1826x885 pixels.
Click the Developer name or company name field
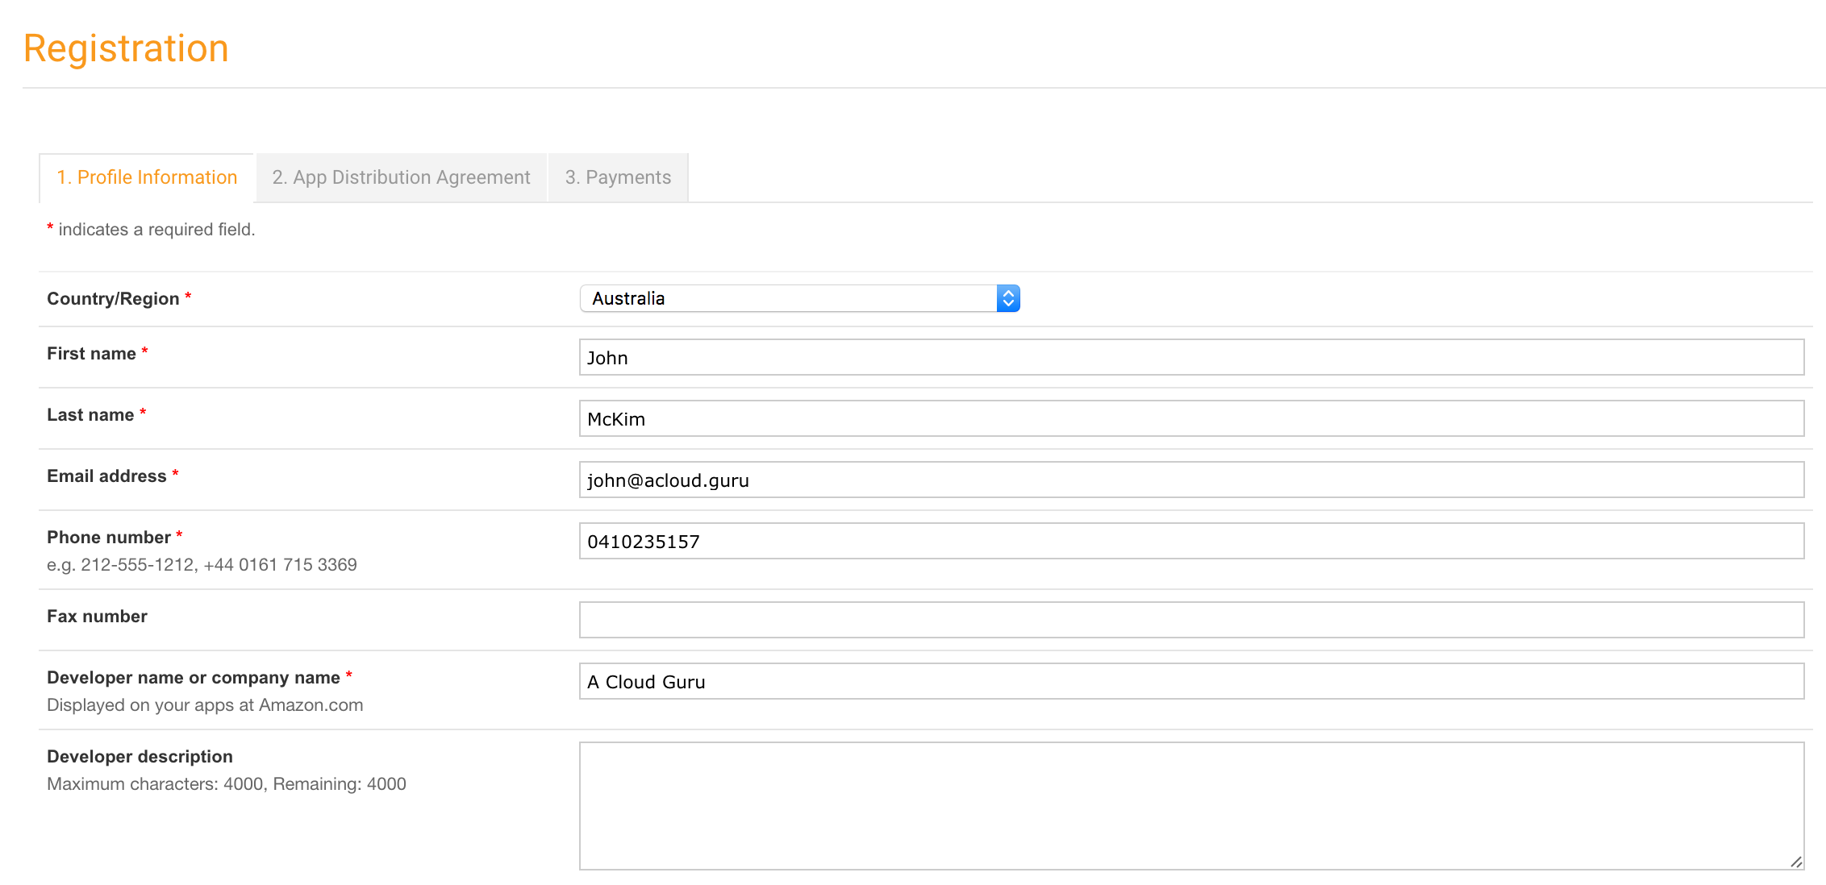[1190, 681]
